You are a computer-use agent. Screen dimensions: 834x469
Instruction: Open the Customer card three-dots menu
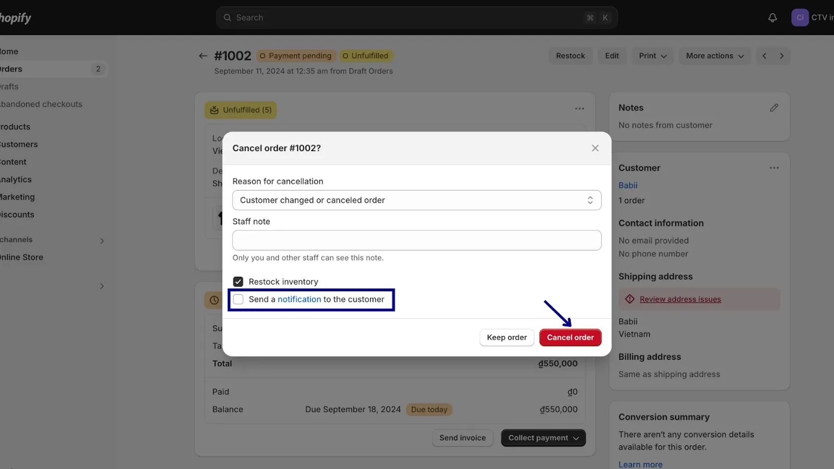(774, 168)
